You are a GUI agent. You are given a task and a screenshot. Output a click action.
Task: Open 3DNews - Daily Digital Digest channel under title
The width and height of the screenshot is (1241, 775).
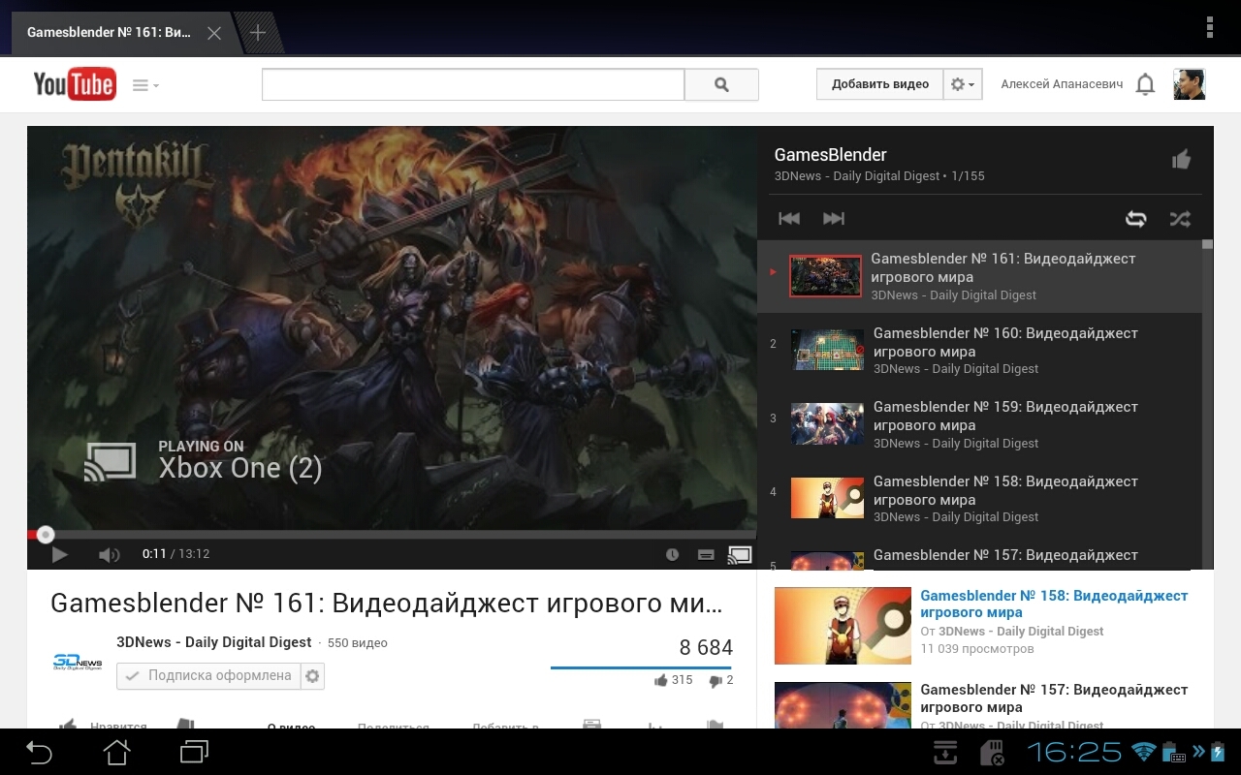213,642
